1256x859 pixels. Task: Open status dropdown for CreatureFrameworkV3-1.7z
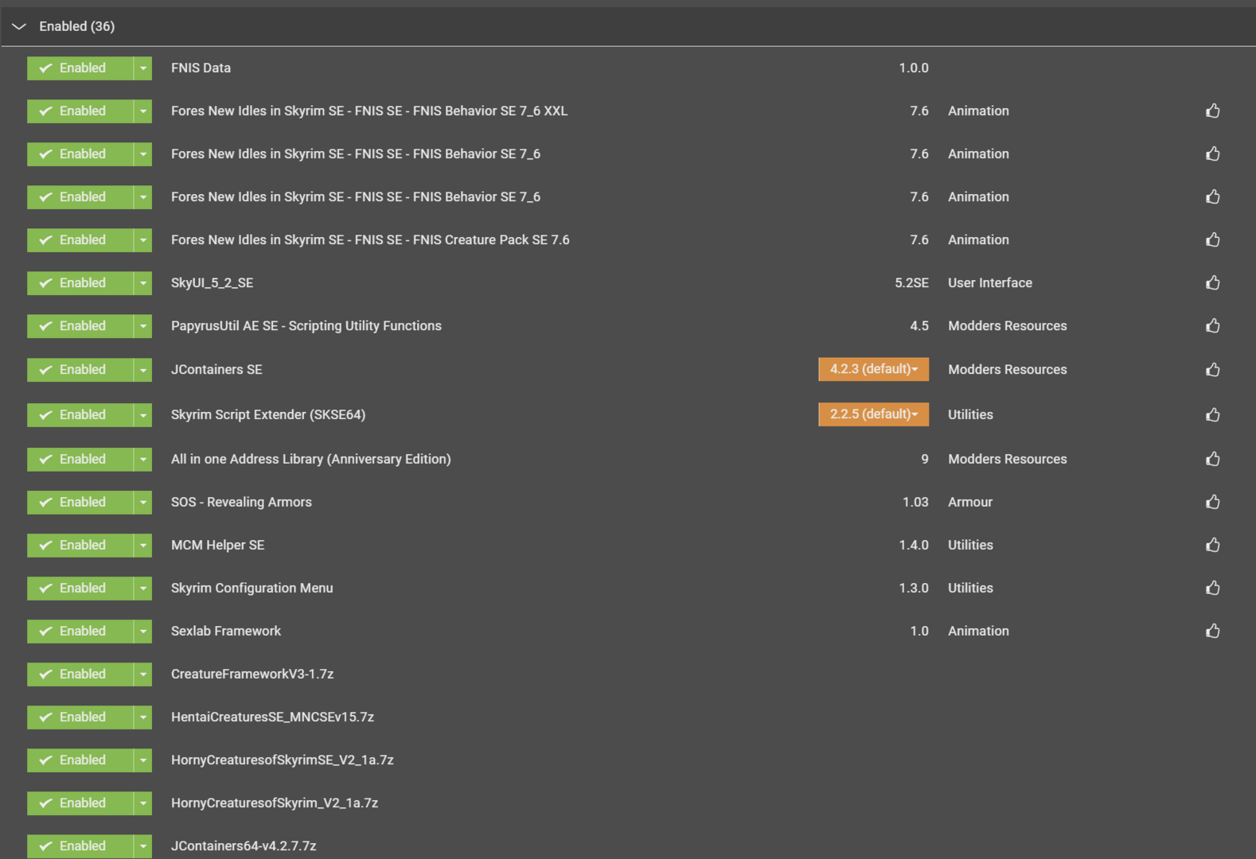(x=142, y=674)
